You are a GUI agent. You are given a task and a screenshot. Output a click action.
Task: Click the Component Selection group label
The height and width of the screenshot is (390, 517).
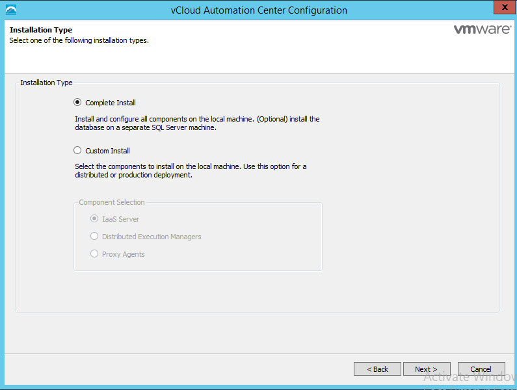pos(112,203)
